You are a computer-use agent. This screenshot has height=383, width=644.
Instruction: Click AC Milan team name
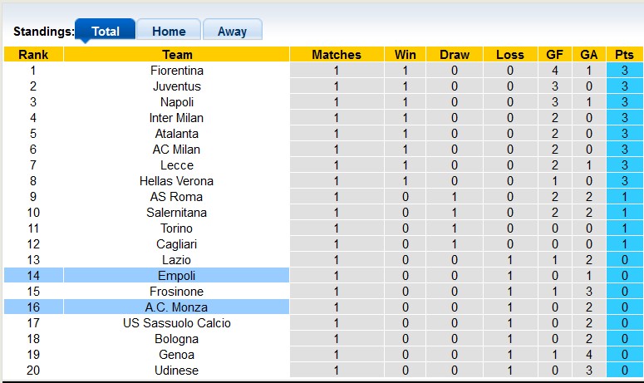[x=177, y=150]
